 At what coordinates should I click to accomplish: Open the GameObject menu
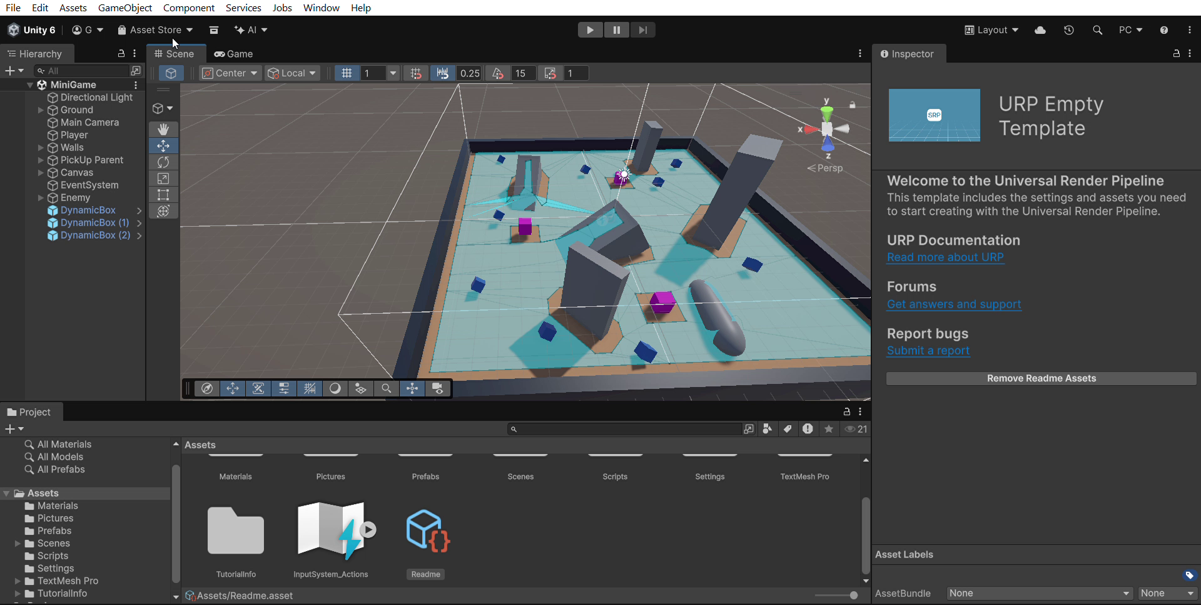pos(125,7)
